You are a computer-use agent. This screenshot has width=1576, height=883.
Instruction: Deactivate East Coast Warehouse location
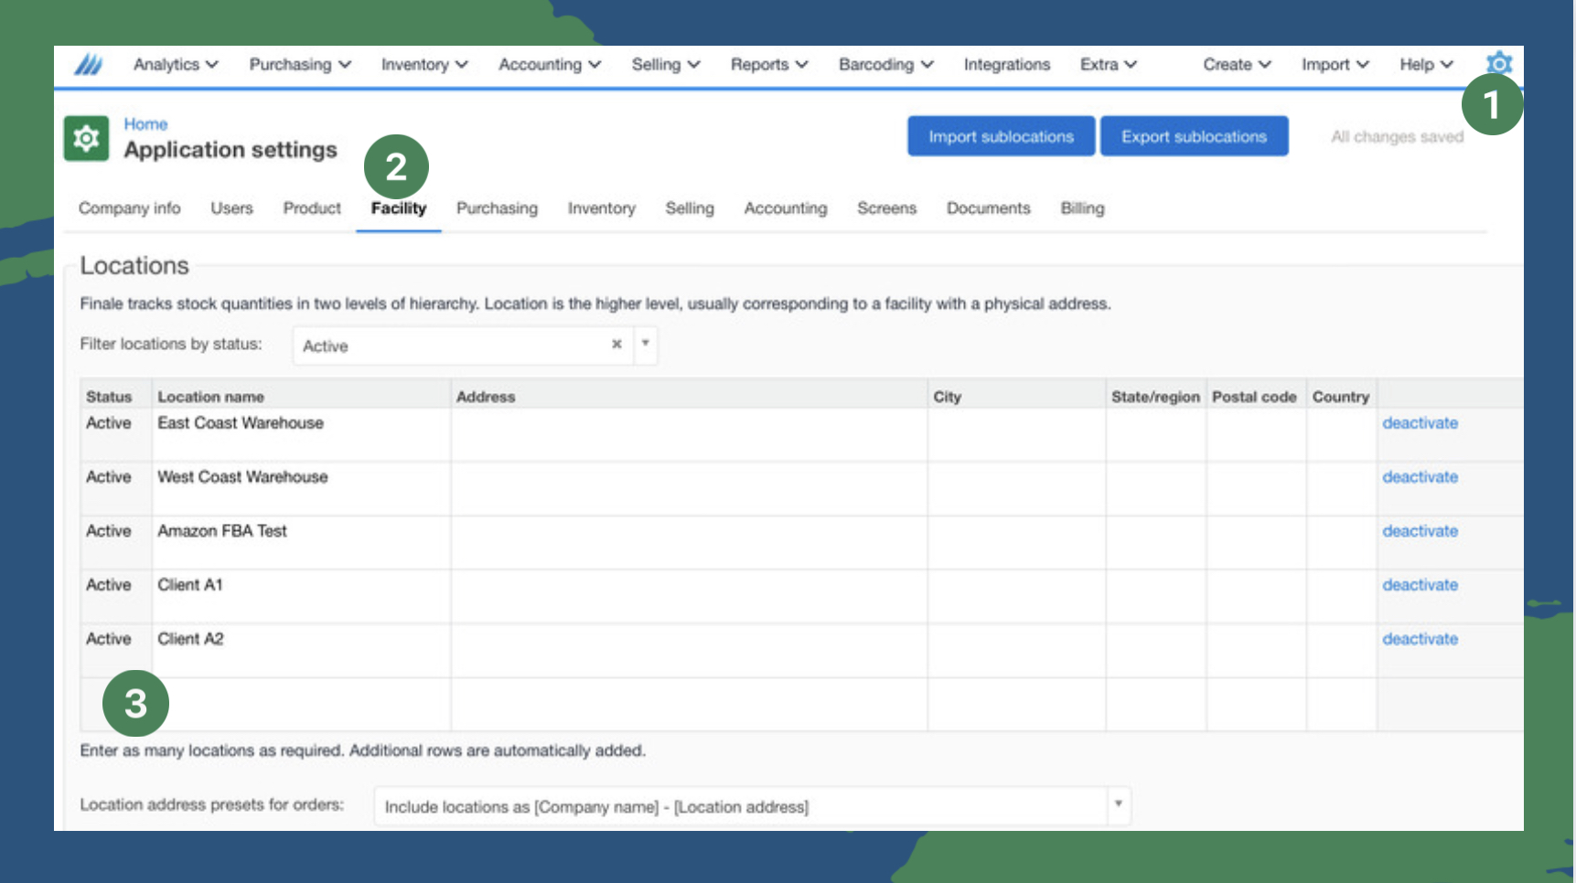(1420, 423)
